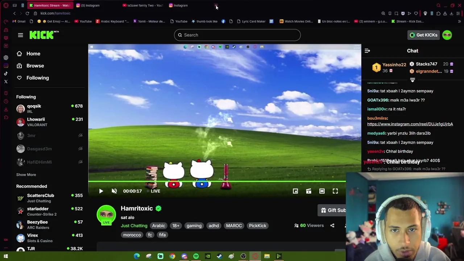464x261 pixels.
Task: Open Chrome from taskbar
Action: [172, 256]
